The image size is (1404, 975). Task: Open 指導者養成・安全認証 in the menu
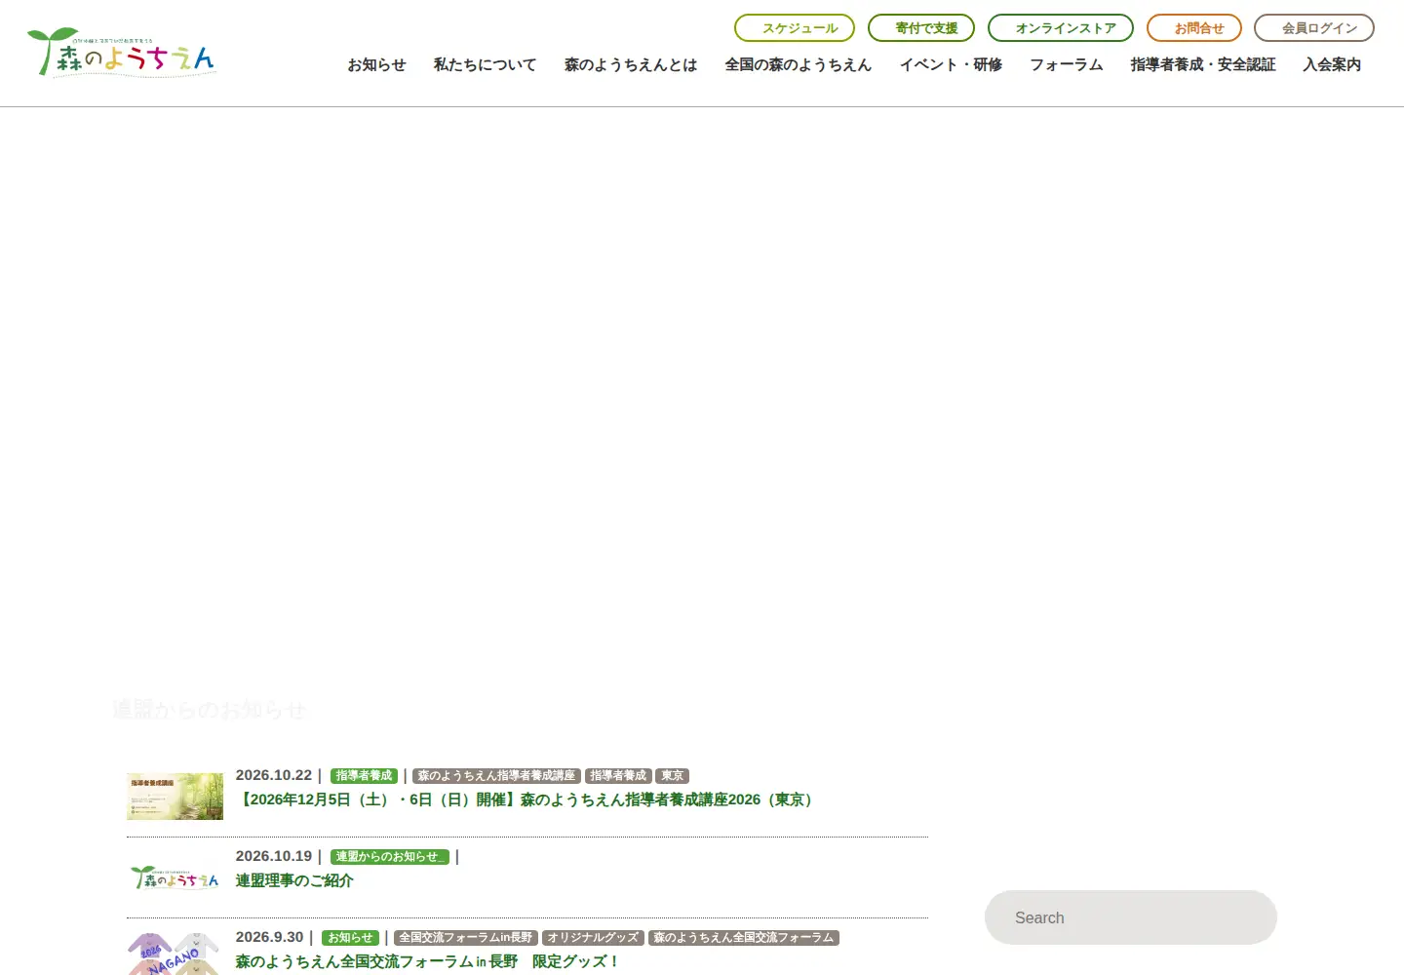click(1203, 65)
